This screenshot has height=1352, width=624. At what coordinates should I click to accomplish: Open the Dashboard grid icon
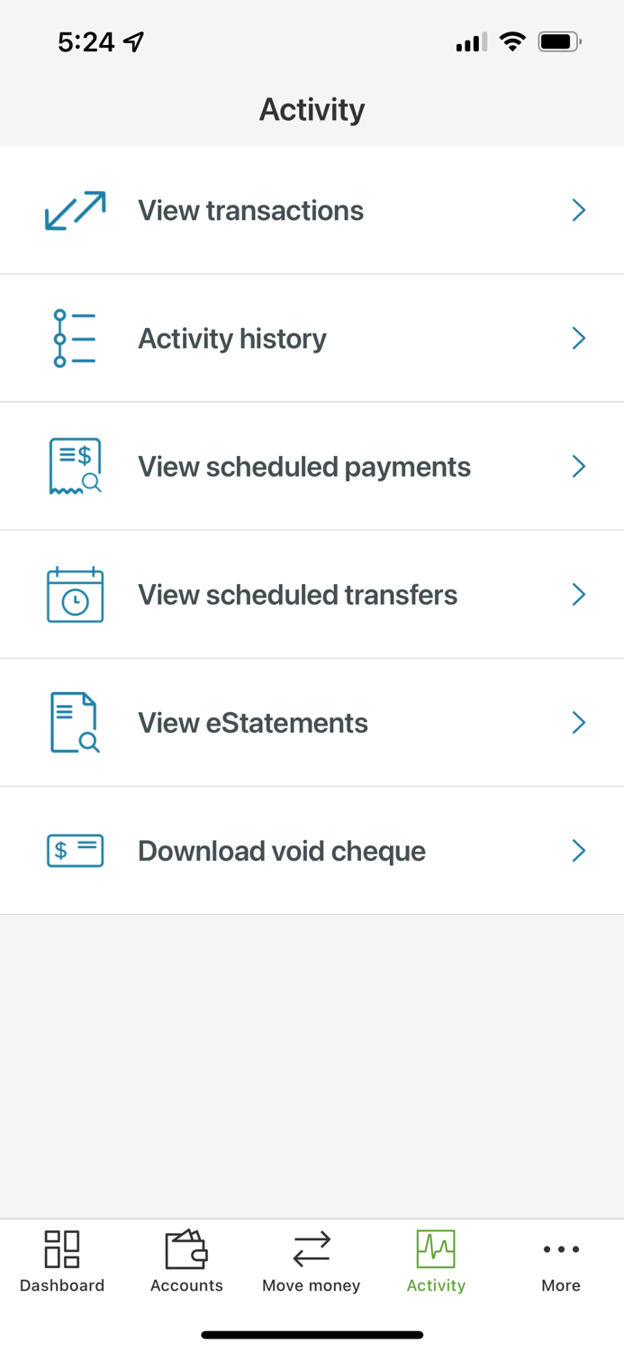click(61, 1249)
